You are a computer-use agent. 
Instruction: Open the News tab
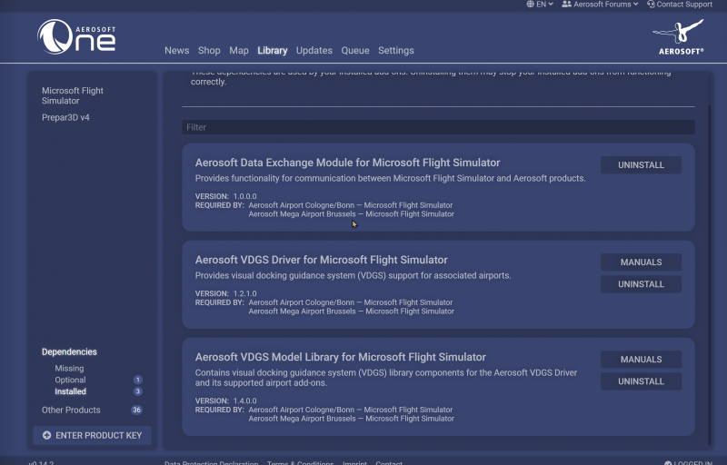176,51
